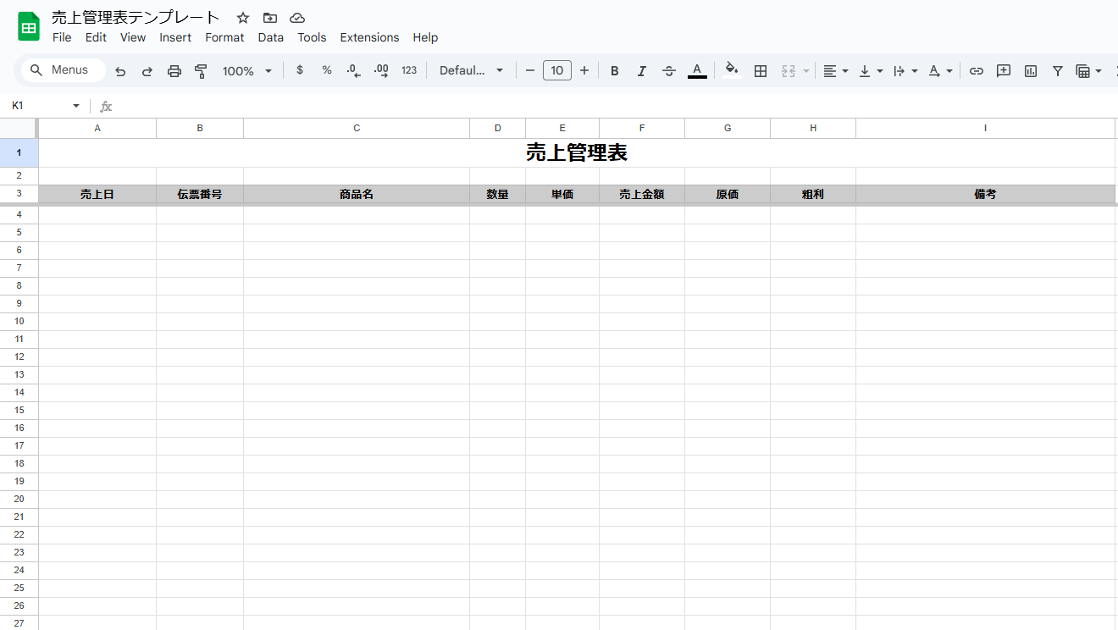
Task: Select the paint format tool
Action: tap(201, 71)
